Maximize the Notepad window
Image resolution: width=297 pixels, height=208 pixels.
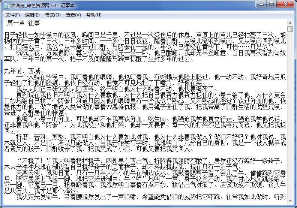click(271, 4)
